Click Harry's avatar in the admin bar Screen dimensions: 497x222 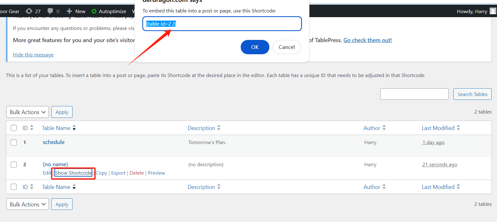pos(493,11)
